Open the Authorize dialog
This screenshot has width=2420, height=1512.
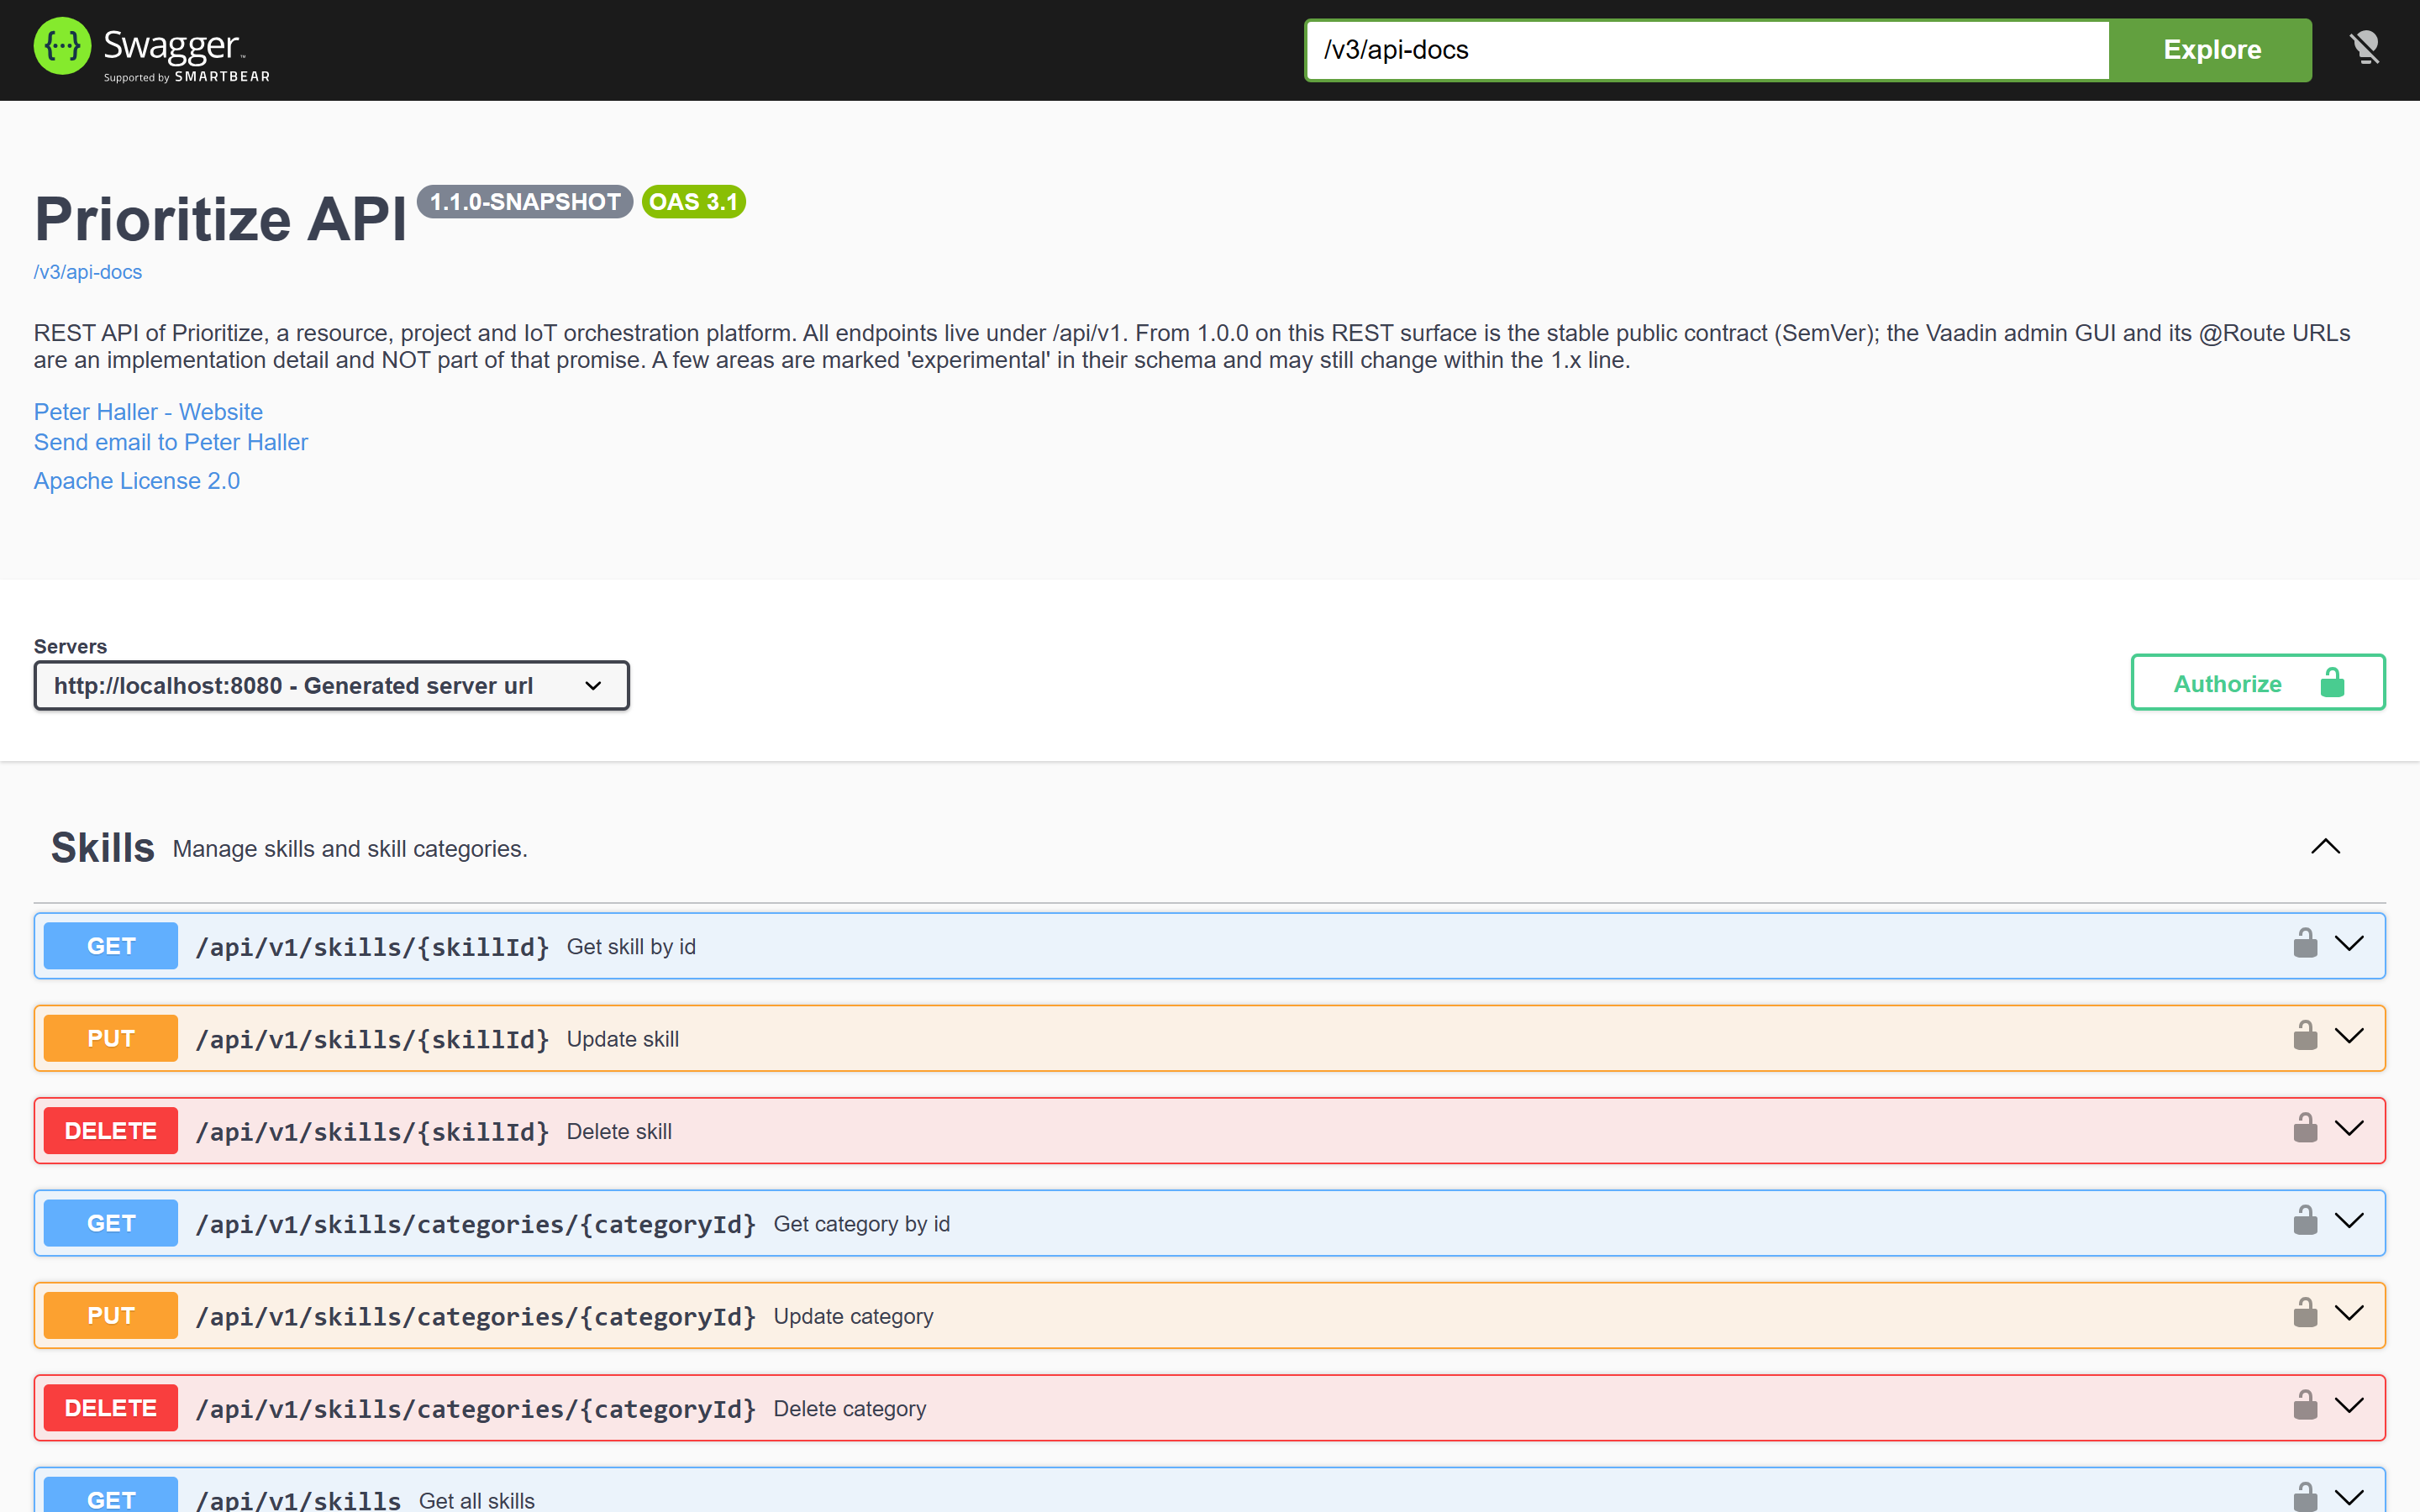pos(2258,683)
